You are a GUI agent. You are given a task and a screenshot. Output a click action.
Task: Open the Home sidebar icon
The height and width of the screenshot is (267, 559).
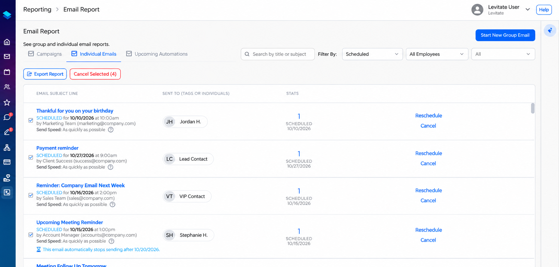pos(7,42)
